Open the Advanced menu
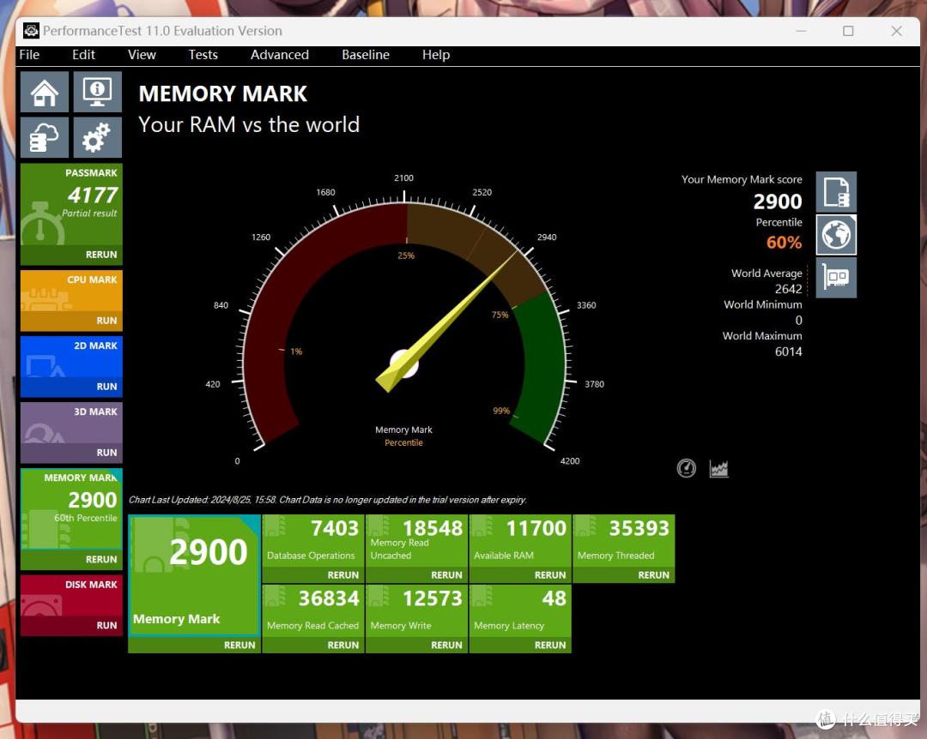 coord(280,55)
